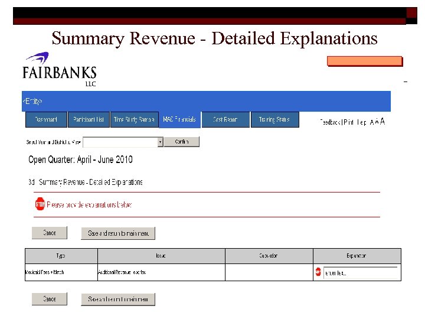Click the upper Cancel button

[50, 233]
